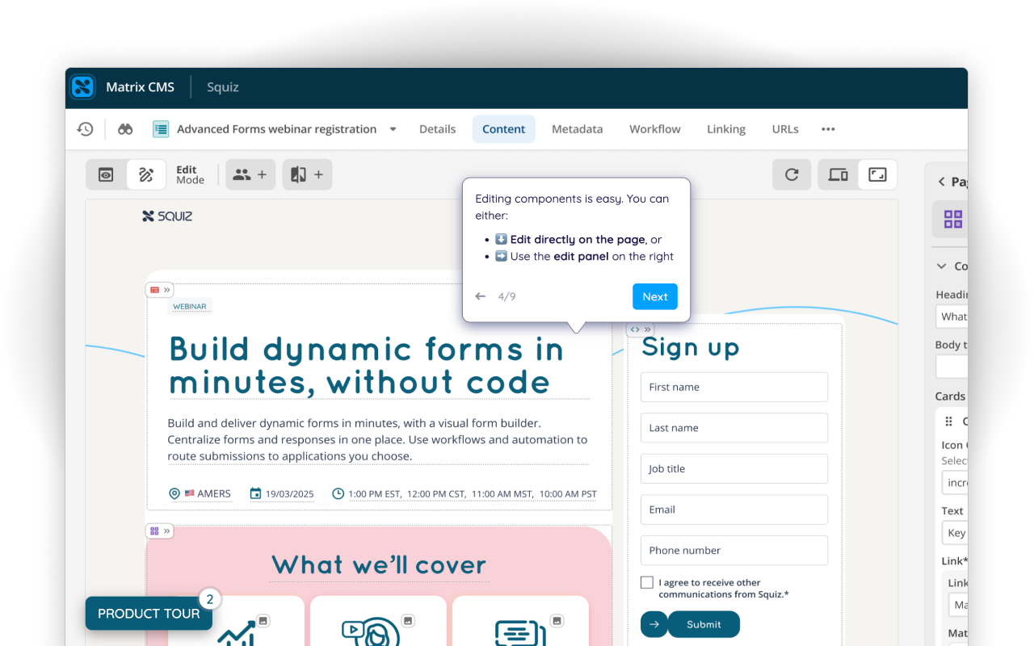Image resolution: width=1034 pixels, height=646 pixels.
Task: Click the add collaborators people button
Action: pos(250,174)
